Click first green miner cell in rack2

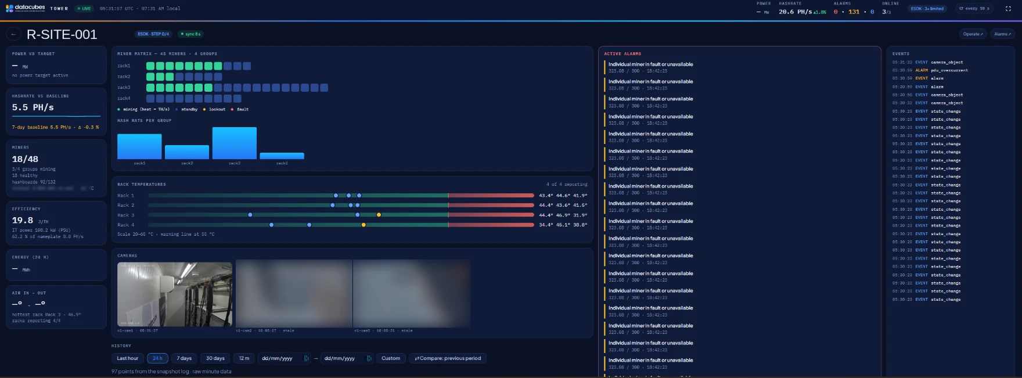(150, 77)
